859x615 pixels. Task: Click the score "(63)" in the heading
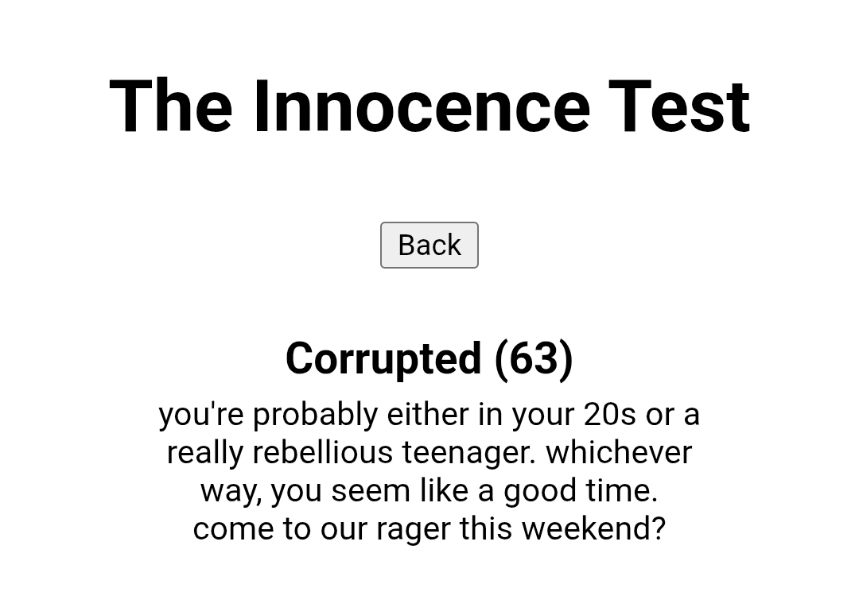click(x=533, y=358)
